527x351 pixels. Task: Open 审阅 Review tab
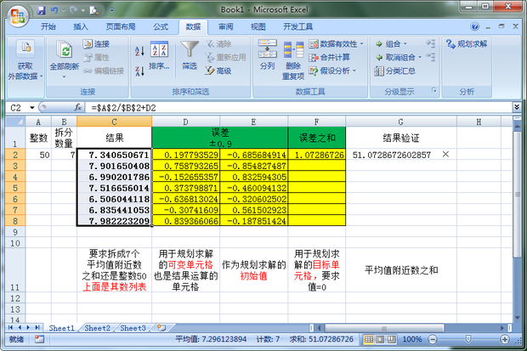[x=225, y=27]
